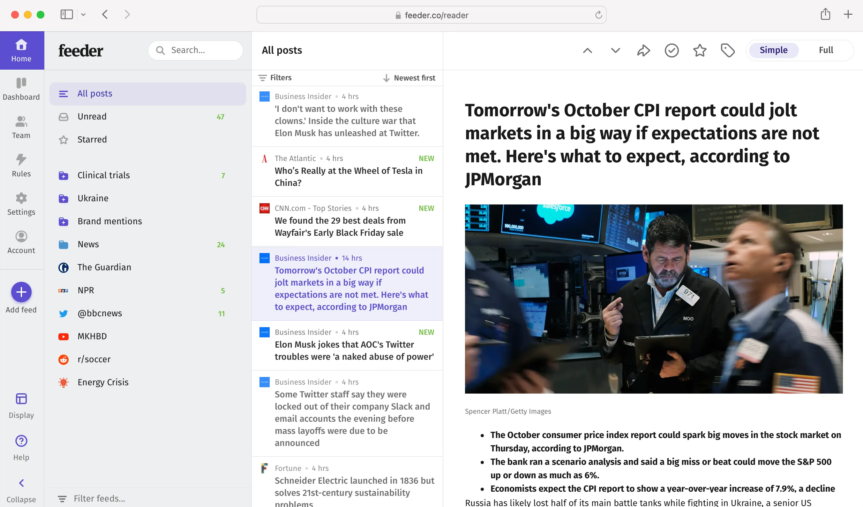This screenshot has width=863, height=507.
Task: Select the Simple view mode
Action: pyautogui.click(x=773, y=50)
